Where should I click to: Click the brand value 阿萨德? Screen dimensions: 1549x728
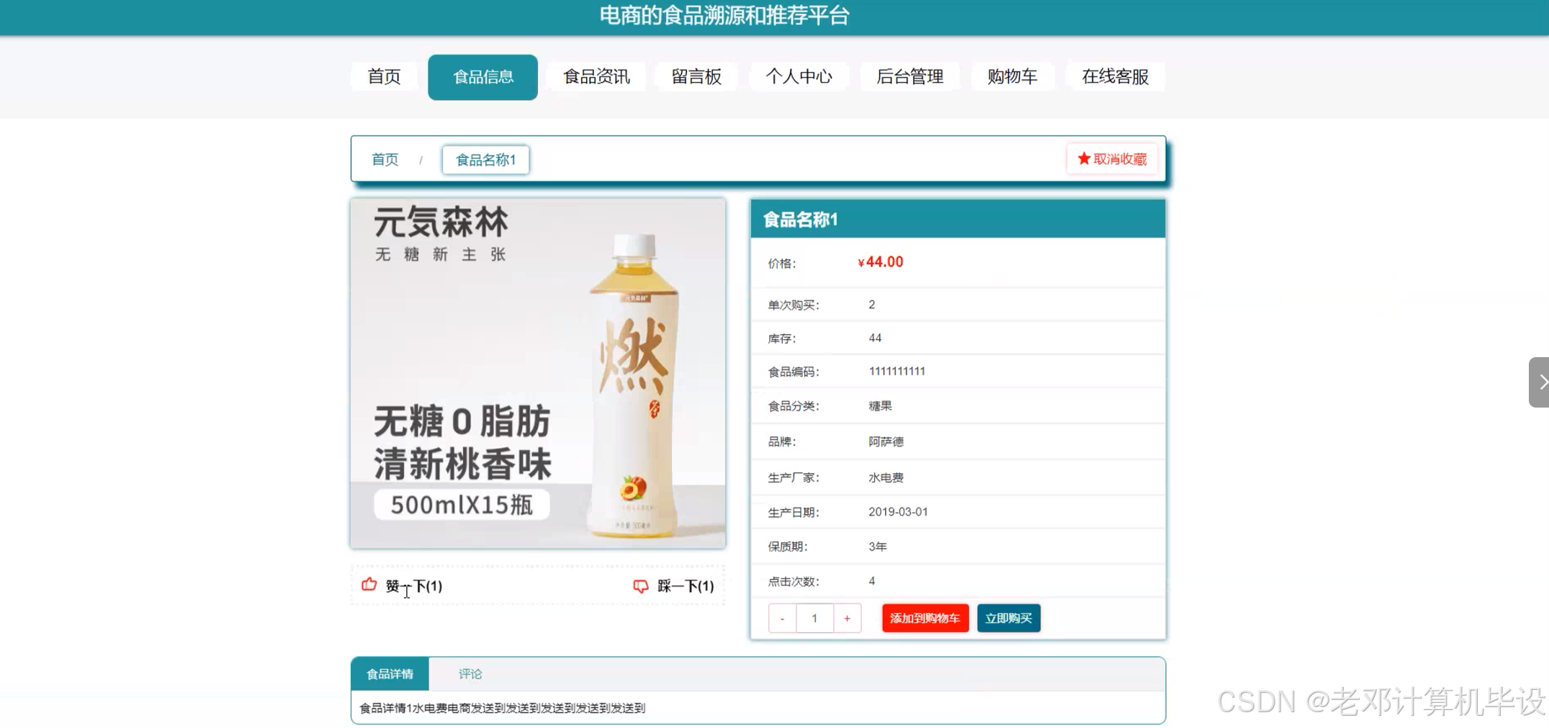tap(886, 441)
